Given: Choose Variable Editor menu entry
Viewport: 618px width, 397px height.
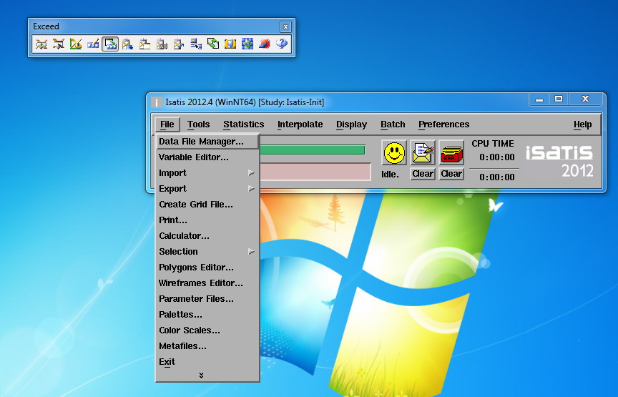Looking at the screenshot, I should tap(207, 157).
